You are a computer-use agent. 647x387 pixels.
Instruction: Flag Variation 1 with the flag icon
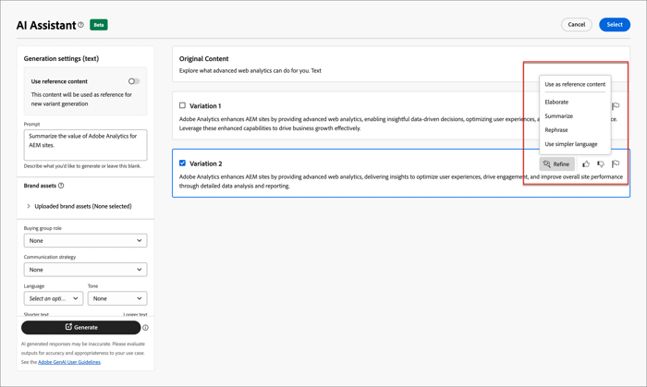616,106
